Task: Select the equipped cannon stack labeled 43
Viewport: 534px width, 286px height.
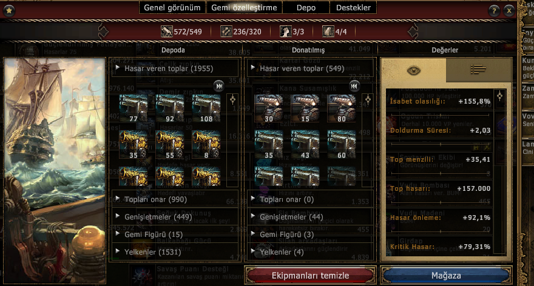Action: (x=305, y=145)
